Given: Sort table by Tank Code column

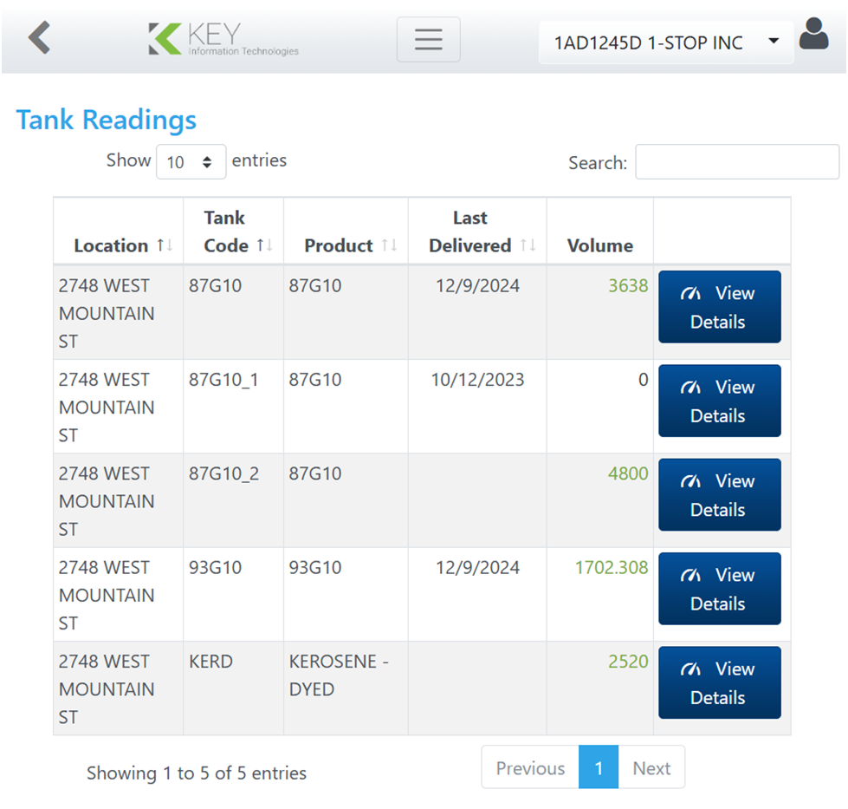Looking at the screenshot, I should coord(234,232).
